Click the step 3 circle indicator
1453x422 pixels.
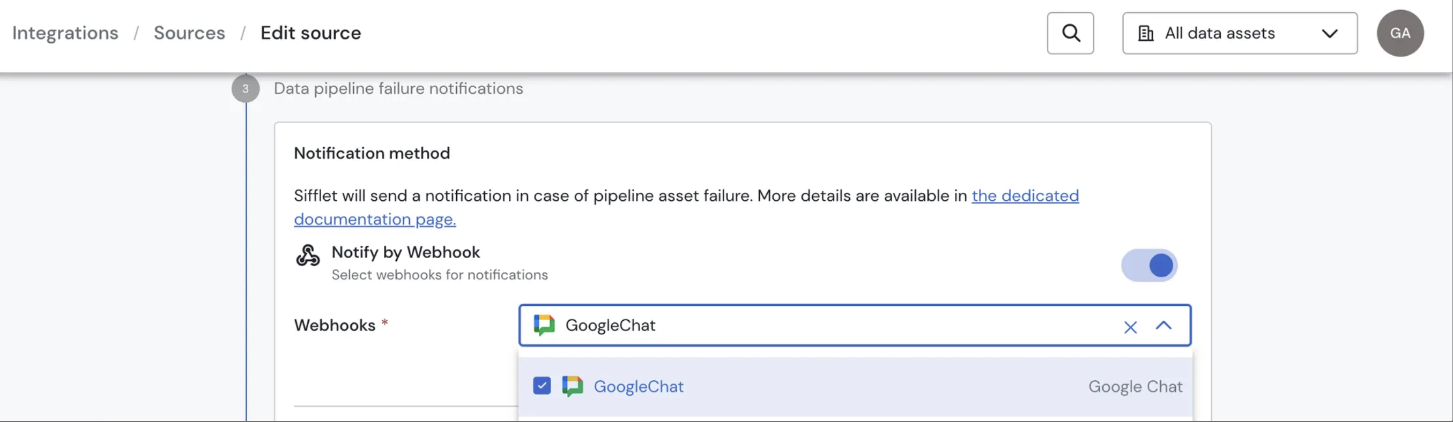246,89
